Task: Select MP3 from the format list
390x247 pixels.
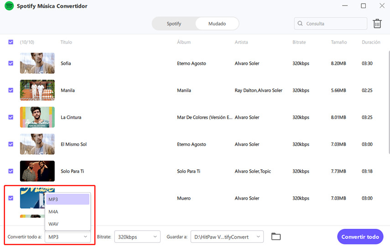Action: pos(68,199)
